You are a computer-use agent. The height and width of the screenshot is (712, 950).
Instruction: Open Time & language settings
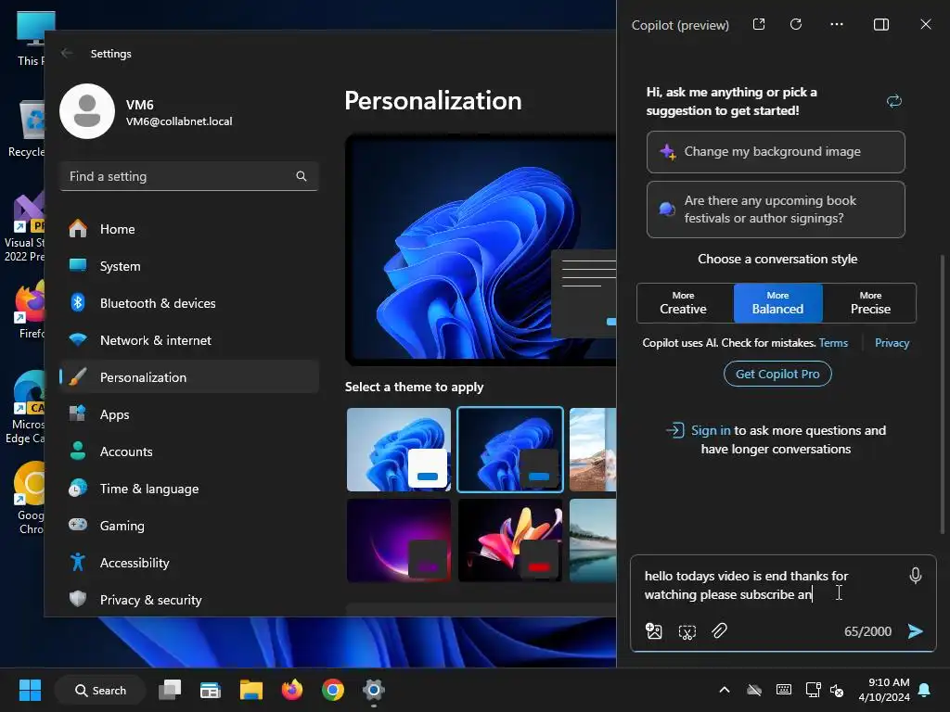click(189, 489)
